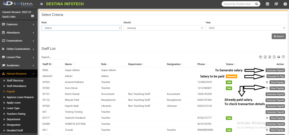Image resolution: width=289 pixels, height=135 pixels.
Task: Open Staff Attendance in sidebar
Action: click(16, 86)
